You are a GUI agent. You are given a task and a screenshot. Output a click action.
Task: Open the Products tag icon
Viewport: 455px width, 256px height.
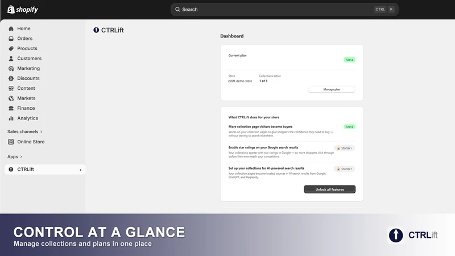click(11, 48)
